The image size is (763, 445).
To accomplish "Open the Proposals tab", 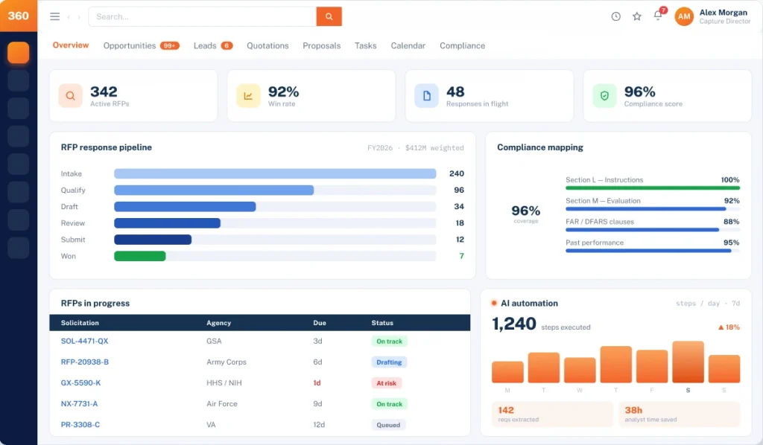I will coord(322,45).
